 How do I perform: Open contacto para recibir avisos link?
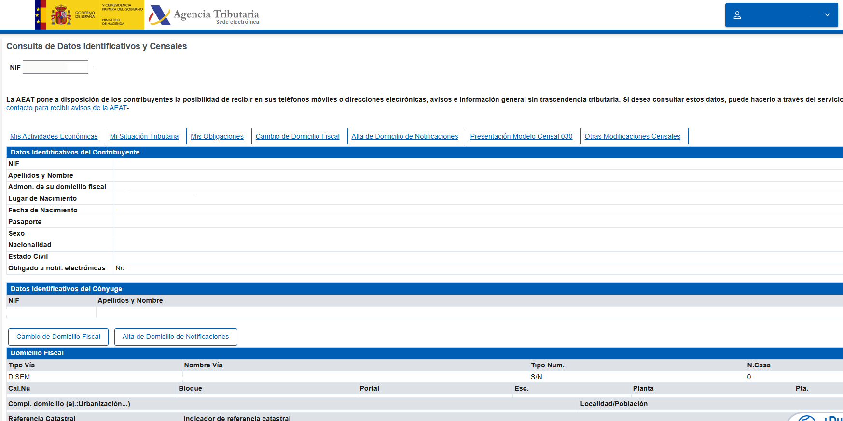coord(67,108)
